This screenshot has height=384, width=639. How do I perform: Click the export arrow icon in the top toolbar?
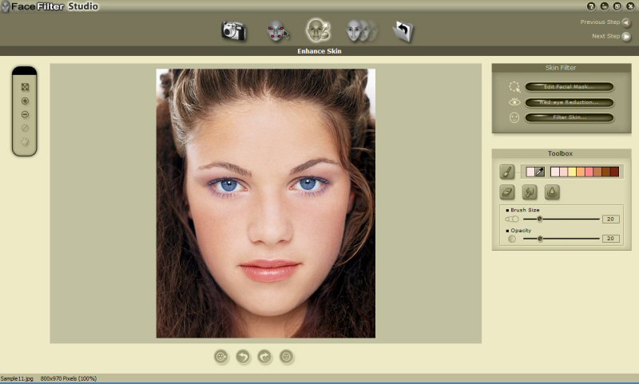point(403,31)
